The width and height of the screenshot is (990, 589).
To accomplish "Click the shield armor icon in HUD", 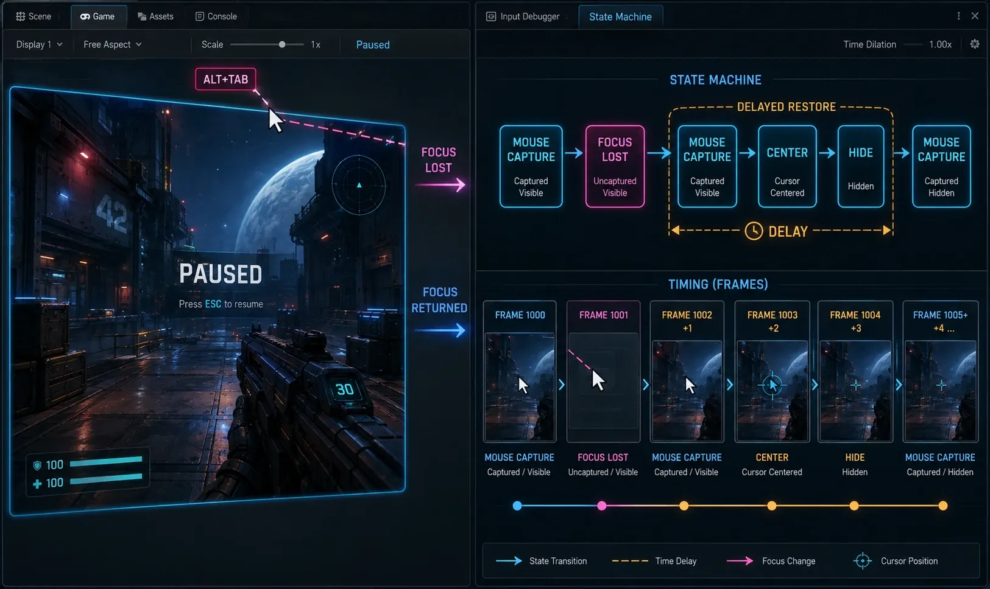I will pos(37,465).
